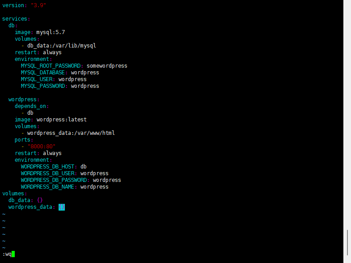This screenshot has height=263, width=351.
Task: Click the top-level volumes key
Action: 13,194
